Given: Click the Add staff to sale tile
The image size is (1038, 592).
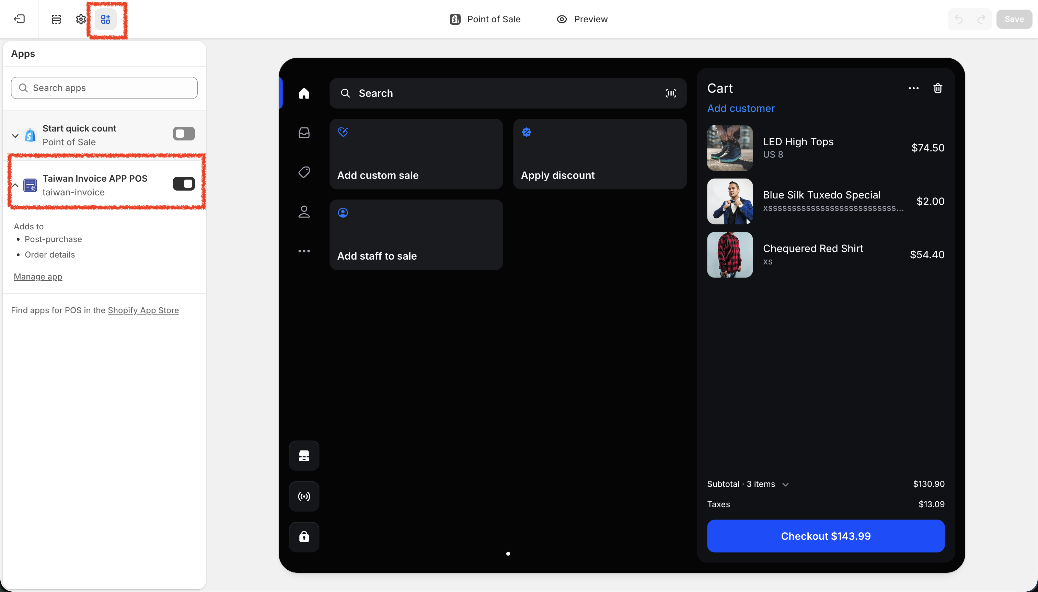Looking at the screenshot, I should tap(416, 235).
